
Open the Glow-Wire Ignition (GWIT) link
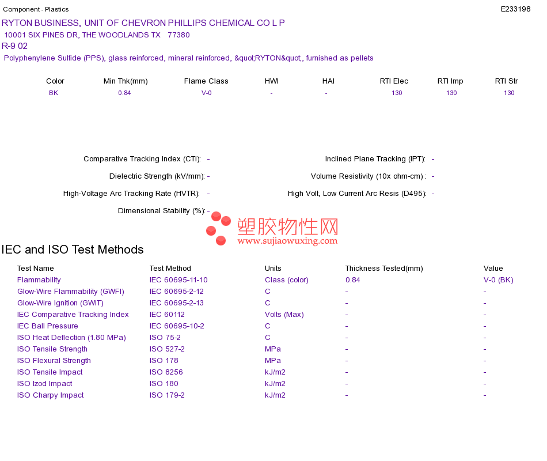tap(60, 303)
